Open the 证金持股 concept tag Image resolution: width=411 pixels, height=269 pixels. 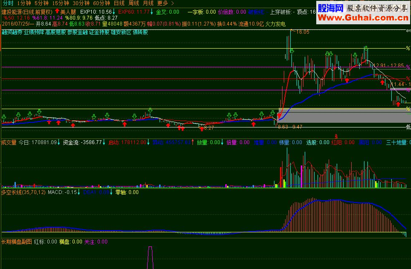(99, 32)
